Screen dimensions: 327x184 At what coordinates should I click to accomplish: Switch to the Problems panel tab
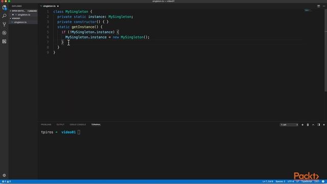46,125
